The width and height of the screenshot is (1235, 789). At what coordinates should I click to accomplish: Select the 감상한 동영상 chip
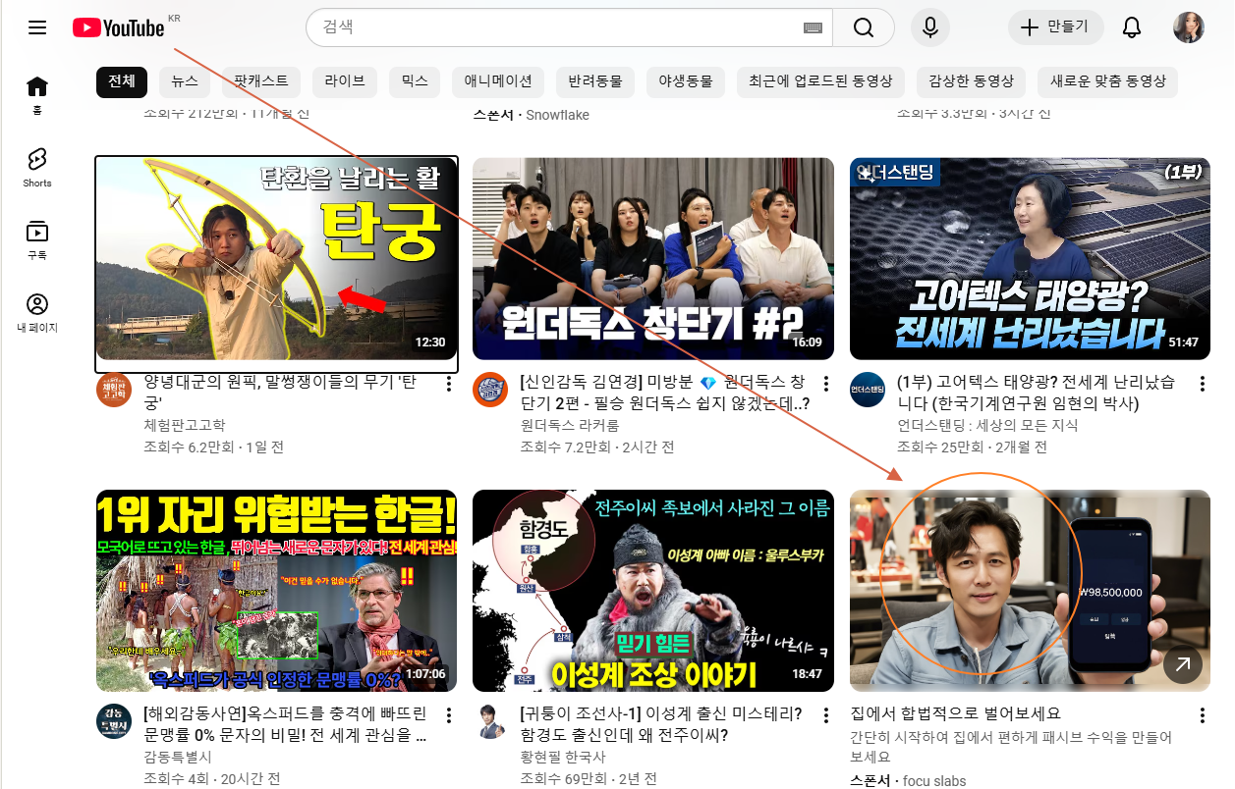pos(971,81)
